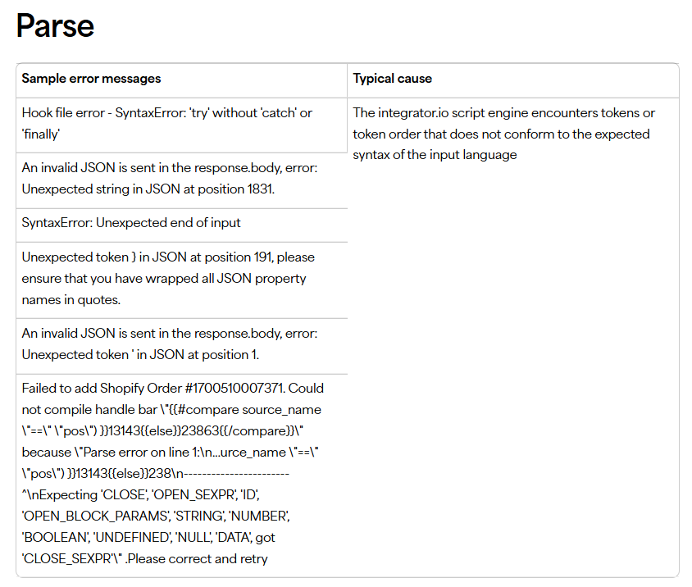Click the 'BOOLEAN' token in the error
Screen dimensions: 692x587
(54, 538)
